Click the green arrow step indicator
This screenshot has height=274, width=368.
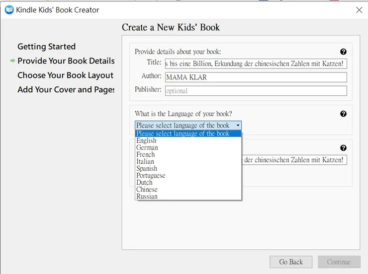[x=12, y=61]
